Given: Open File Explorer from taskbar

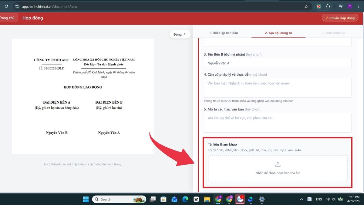Looking at the screenshot, I should coord(207,199).
